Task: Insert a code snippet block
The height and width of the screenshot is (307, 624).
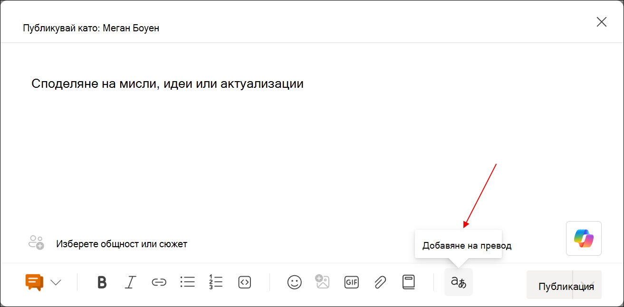Action: [x=244, y=282]
